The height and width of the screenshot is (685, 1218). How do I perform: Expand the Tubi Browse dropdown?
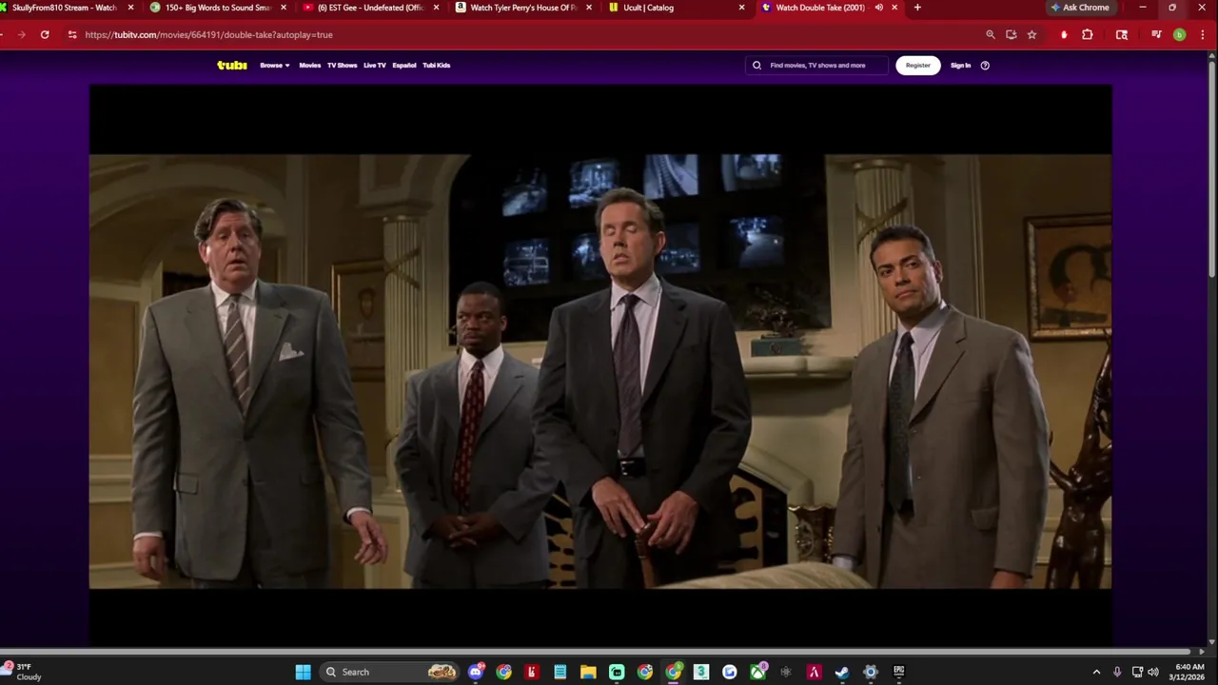coord(275,66)
